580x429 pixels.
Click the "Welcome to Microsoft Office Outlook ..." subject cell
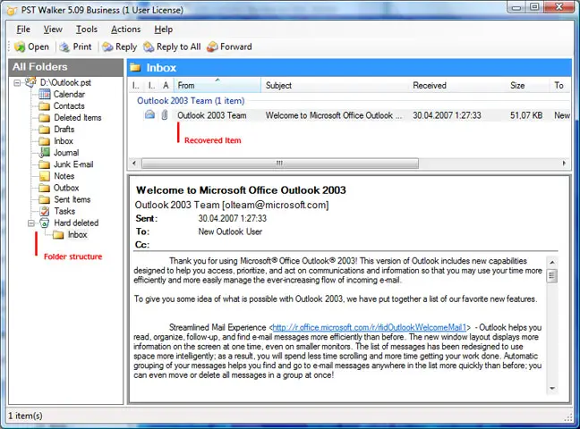pyautogui.click(x=334, y=115)
